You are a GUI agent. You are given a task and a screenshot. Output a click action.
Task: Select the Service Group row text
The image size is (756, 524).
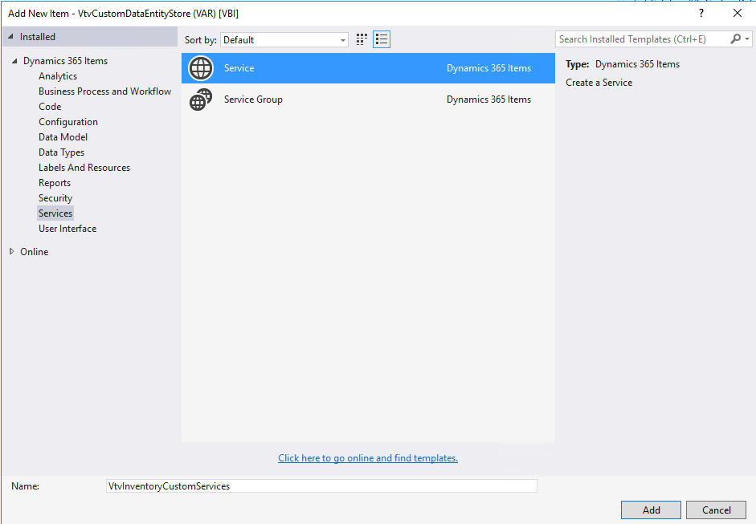coord(253,100)
